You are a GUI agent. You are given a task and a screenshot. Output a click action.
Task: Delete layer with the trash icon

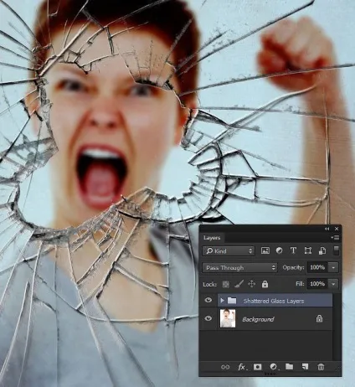pyautogui.click(x=321, y=367)
